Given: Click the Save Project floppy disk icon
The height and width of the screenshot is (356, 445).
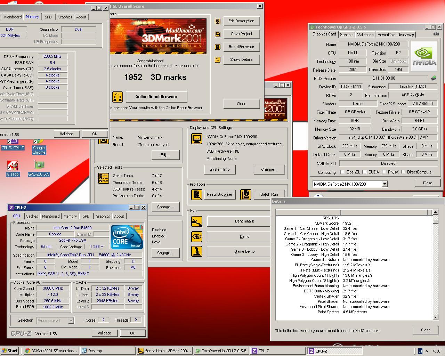Looking at the screenshot, I should coord(218,34).
